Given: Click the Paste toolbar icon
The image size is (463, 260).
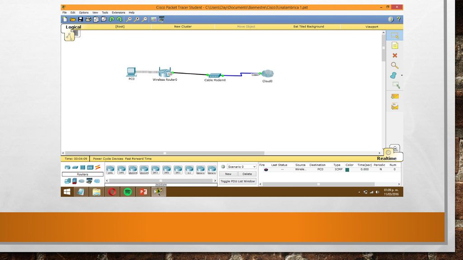Looking at the screenshot, I should pos(104,19).
